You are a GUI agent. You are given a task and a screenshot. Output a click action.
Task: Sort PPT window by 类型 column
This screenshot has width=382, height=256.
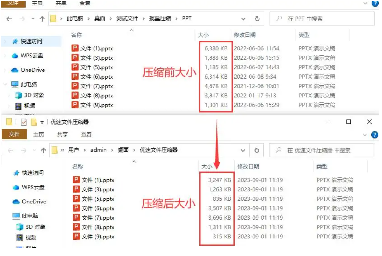(x=304, y=35)
